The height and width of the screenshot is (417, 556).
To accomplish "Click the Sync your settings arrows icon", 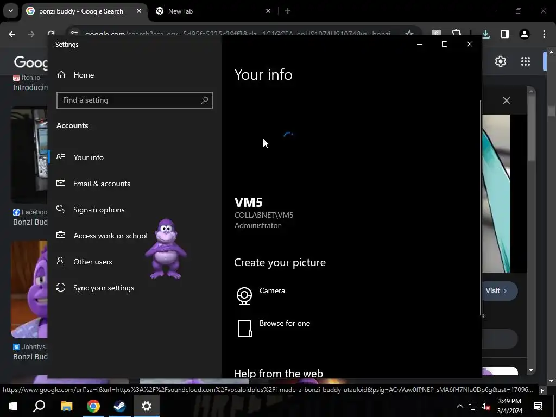I will pos(61,287).
